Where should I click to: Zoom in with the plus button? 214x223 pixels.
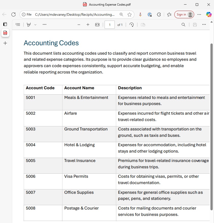click(88, 25)
